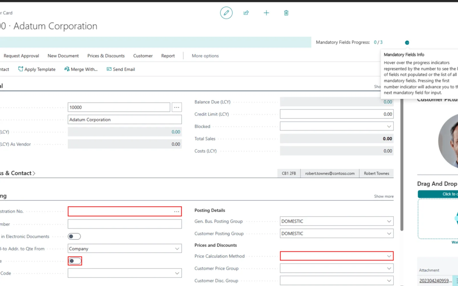Click the vertical scrollbar of the card
Viewport: 458px width, 286px height.
coord(402,165)
